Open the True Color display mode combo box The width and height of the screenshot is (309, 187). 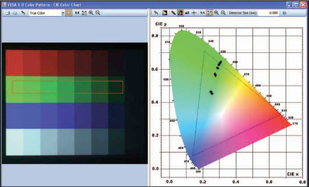point(47,13)
